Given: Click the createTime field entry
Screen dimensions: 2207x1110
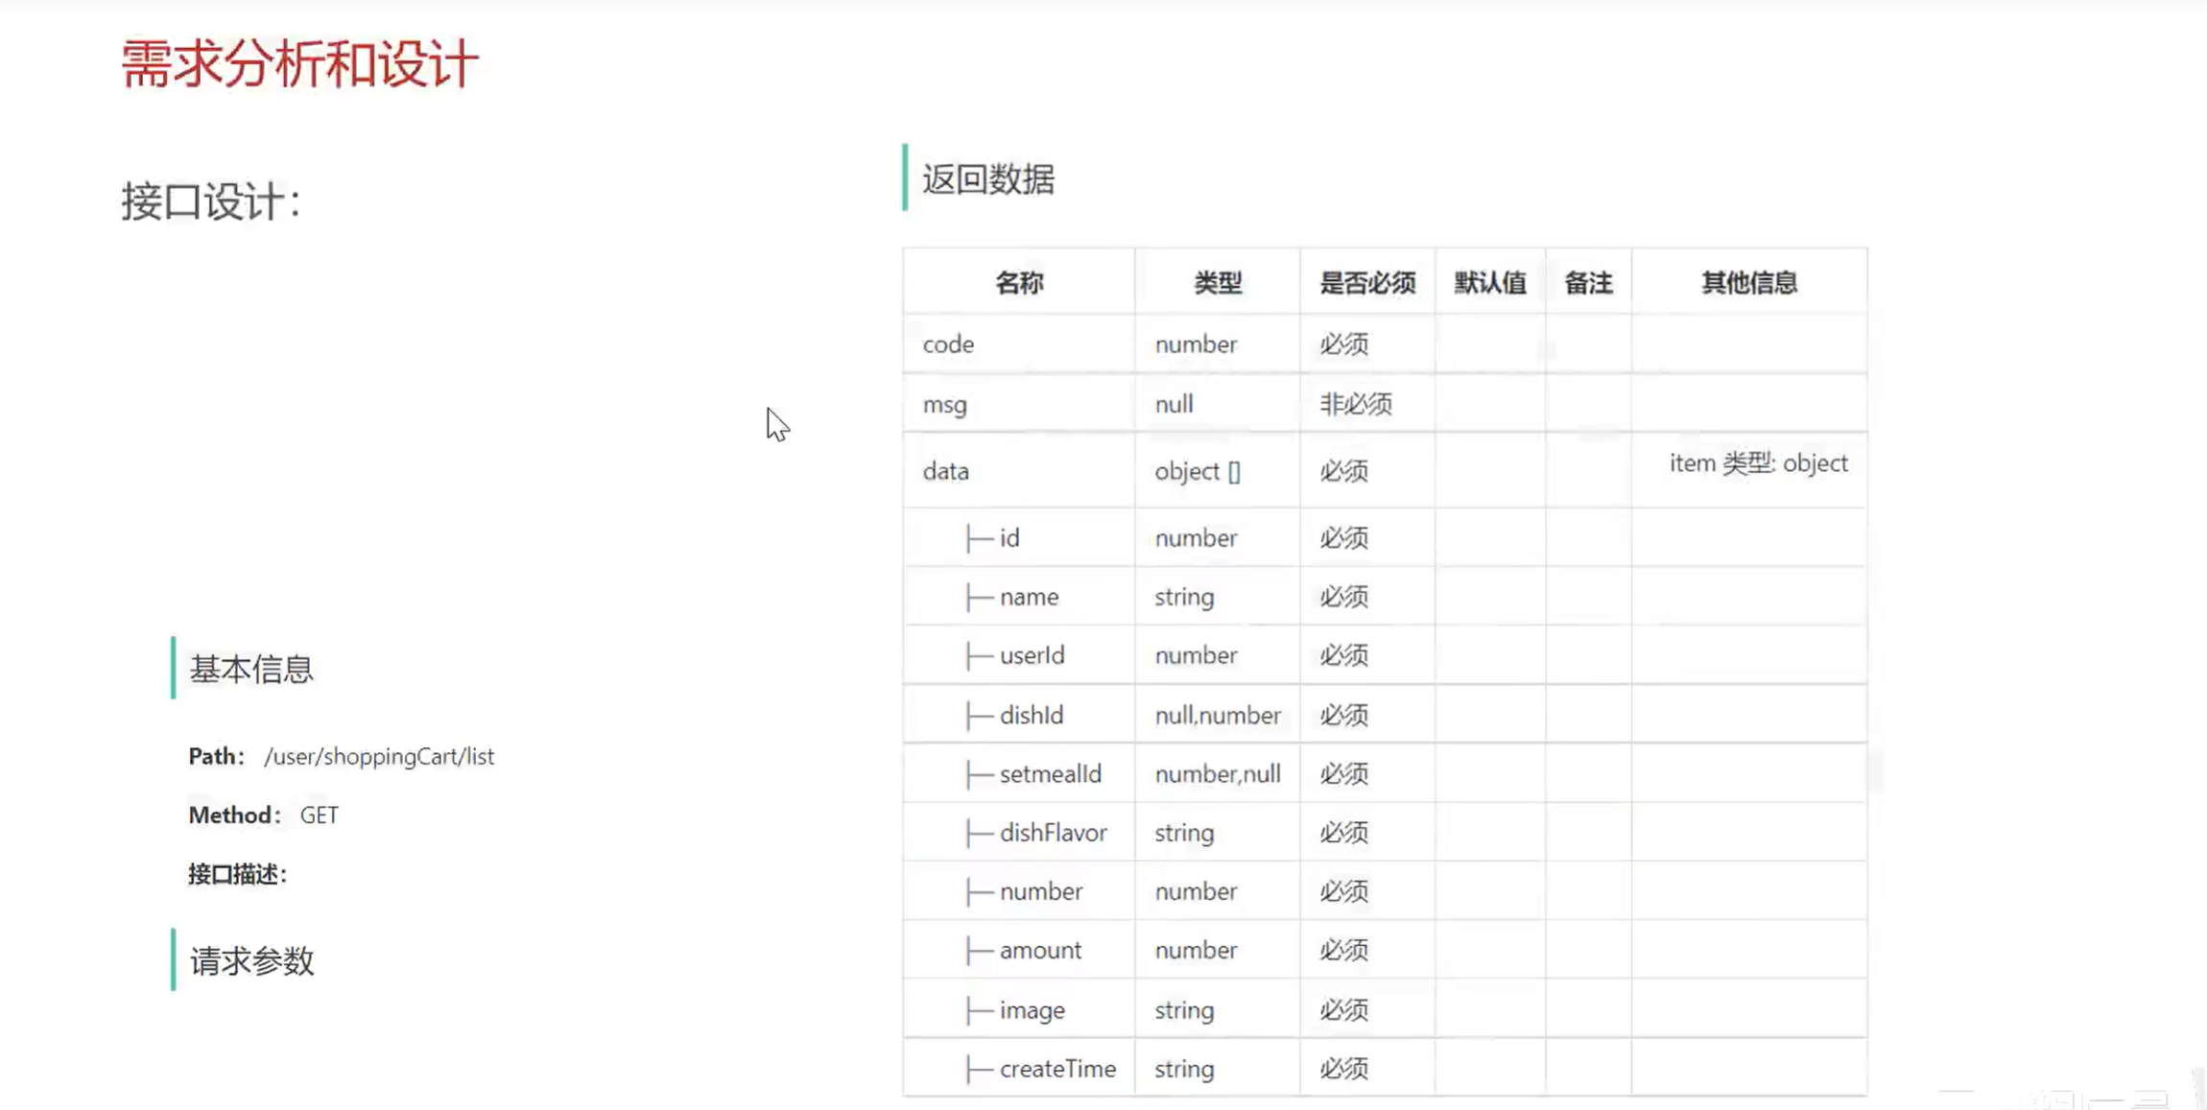Looking at the screenshot, I should click(1057, 1069).
